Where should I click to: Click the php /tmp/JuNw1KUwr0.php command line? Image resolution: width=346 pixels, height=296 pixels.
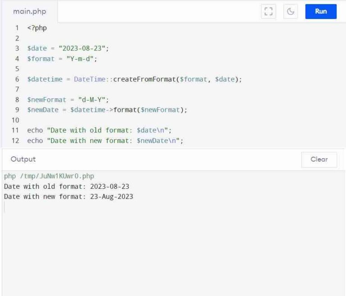coord(49,176)
